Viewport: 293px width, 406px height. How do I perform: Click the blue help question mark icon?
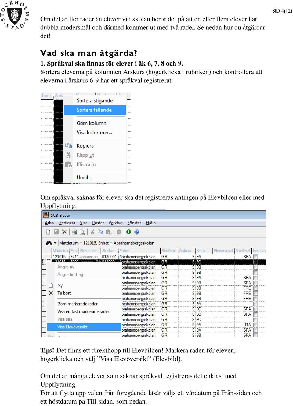point(137,232)
